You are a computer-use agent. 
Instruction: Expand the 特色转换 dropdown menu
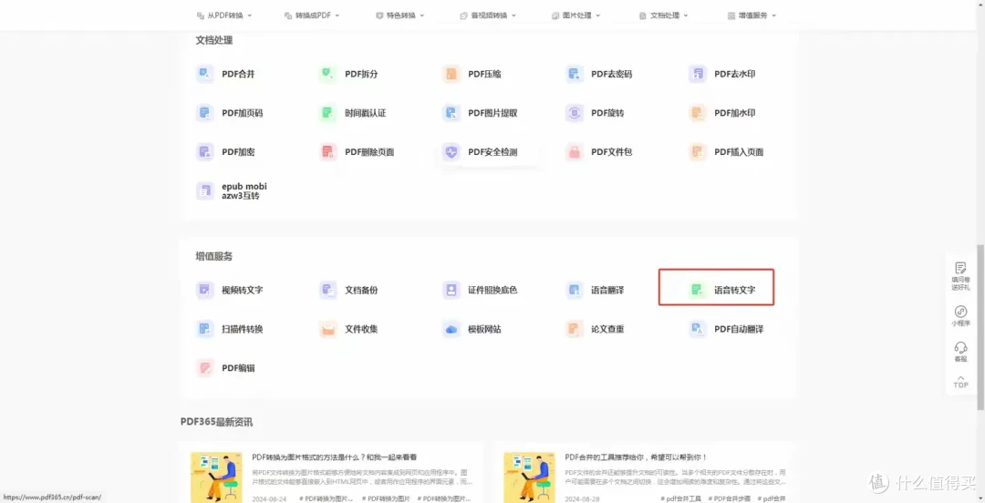[x=400, y=15]
